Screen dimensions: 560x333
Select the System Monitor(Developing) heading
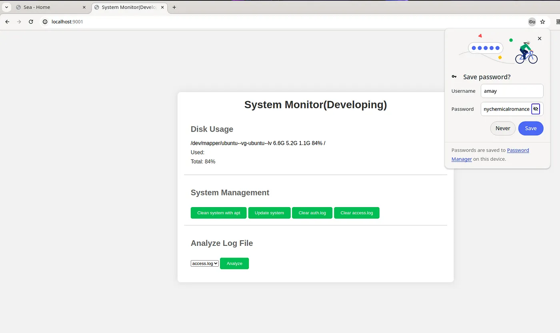coord(316,105)
